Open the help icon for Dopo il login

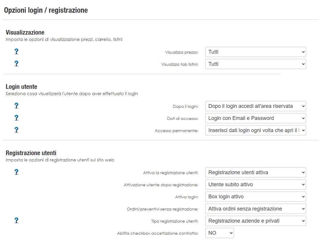[x=16, y=106]
